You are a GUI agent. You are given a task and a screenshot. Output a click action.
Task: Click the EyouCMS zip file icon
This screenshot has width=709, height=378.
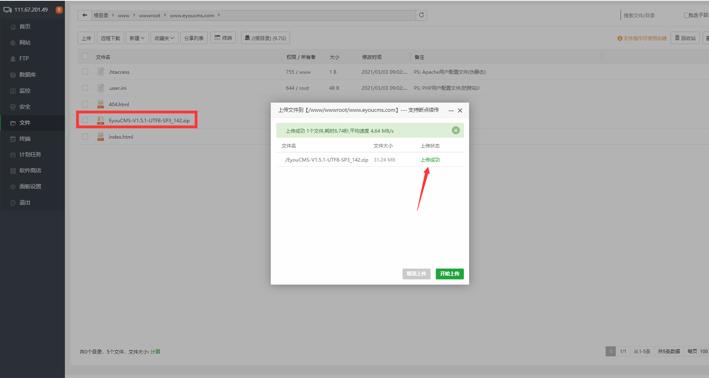101,120
